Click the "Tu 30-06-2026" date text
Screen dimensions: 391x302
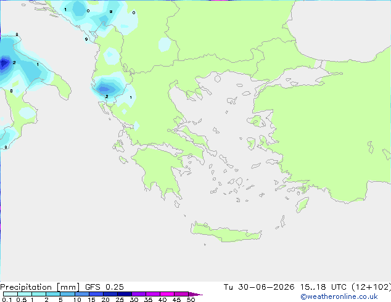tap(259, 287)
